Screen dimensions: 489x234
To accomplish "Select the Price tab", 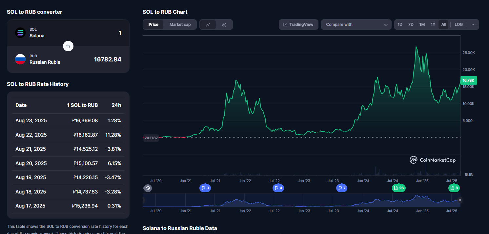I will tap(153, 25).
